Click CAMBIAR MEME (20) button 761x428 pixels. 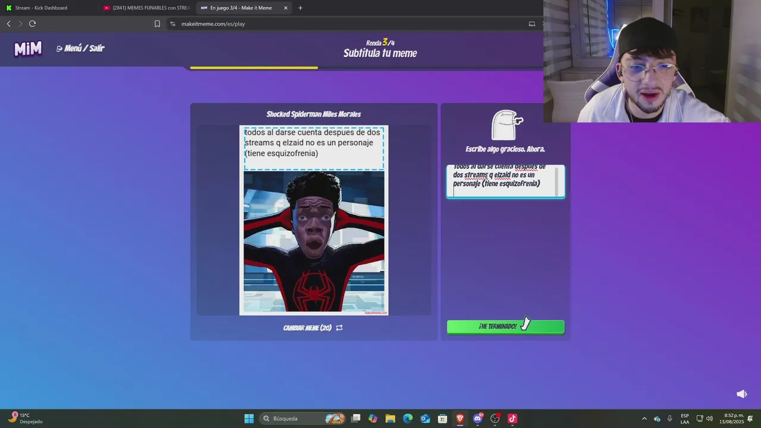313,328
